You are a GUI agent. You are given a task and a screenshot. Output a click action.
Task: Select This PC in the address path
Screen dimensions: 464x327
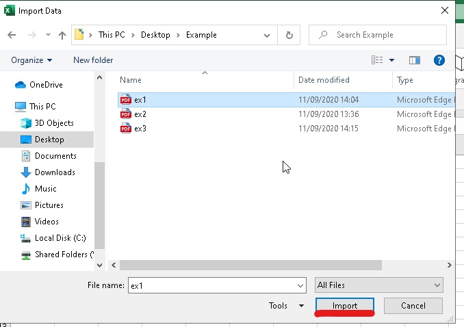tap(112, 35)
